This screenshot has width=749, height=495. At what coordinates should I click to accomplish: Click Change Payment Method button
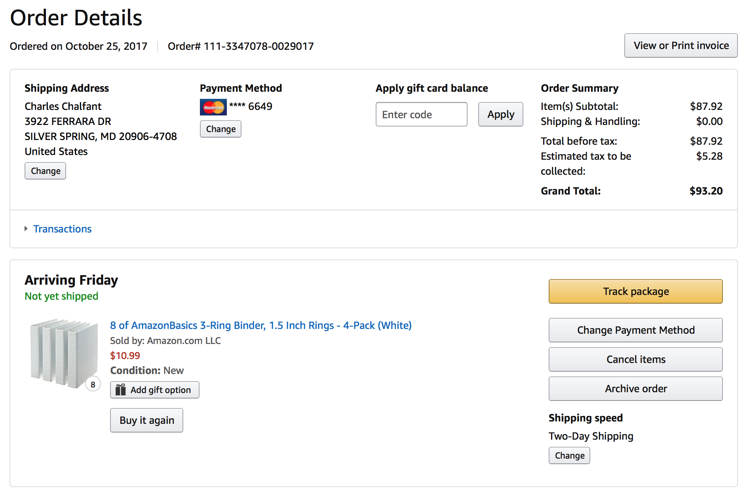[635, 330]
